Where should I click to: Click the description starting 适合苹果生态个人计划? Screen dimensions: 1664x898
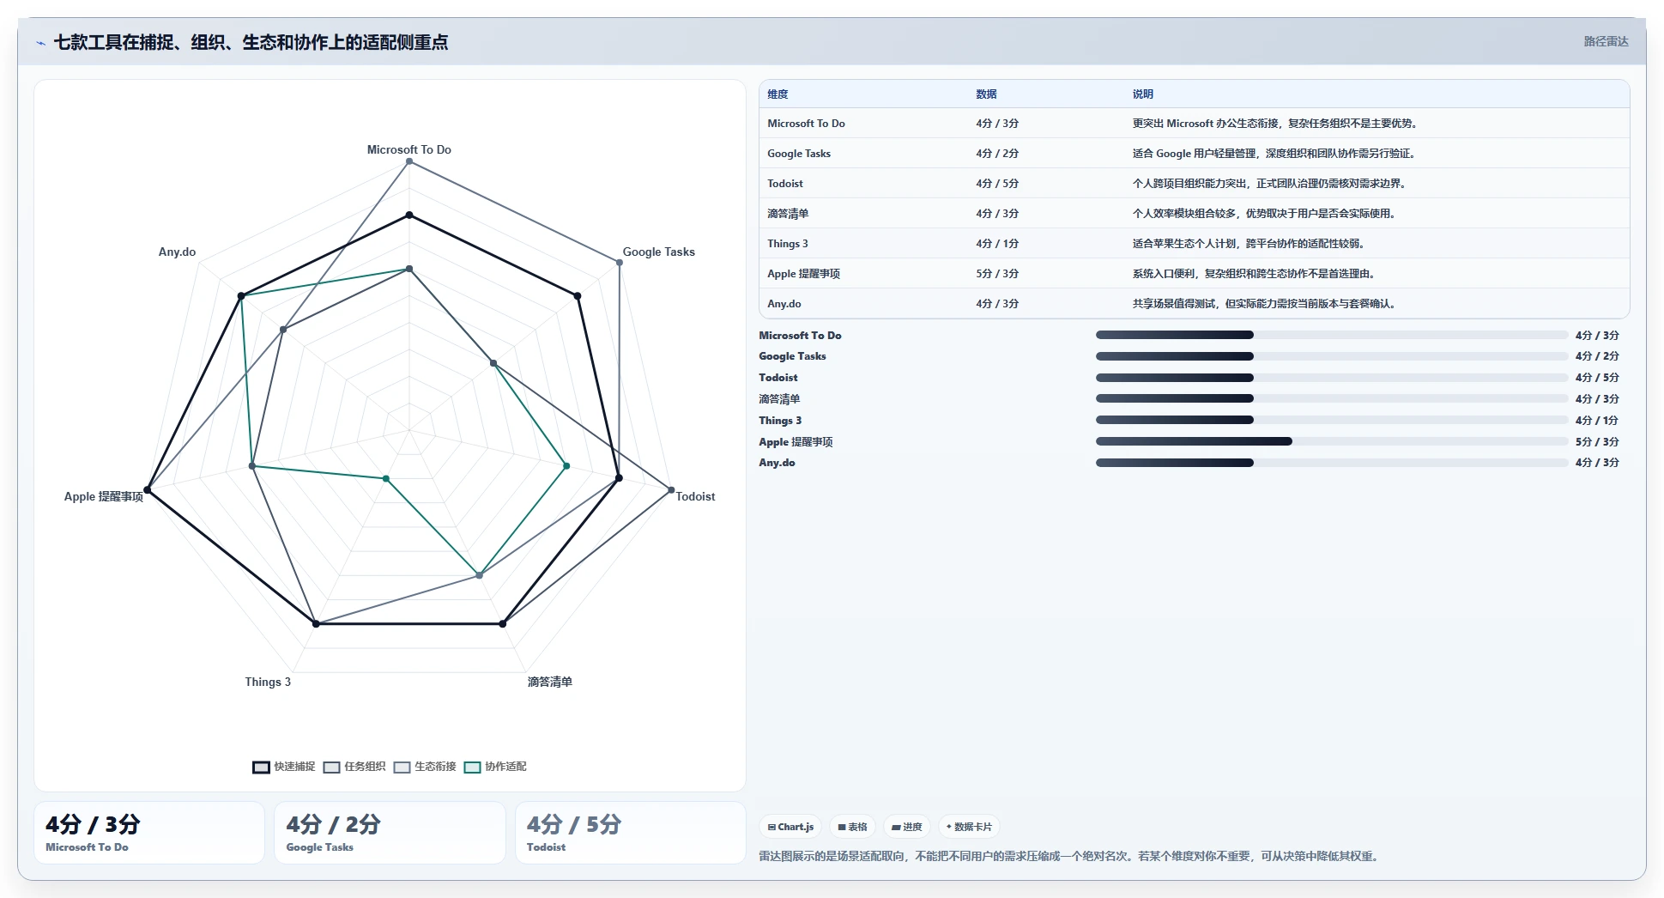coord(1250,244)
